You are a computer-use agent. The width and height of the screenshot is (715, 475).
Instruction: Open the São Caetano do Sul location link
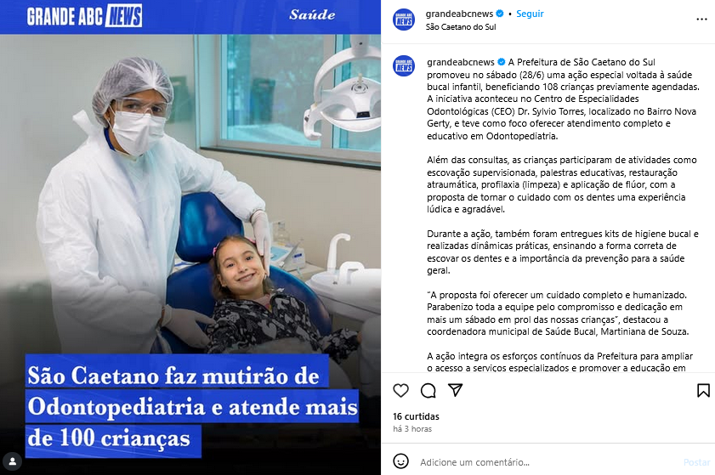(461, 27)
